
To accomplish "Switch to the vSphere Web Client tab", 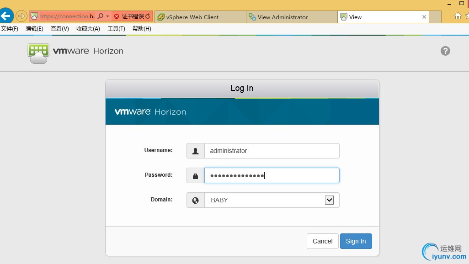I will (x=200, y=17).
